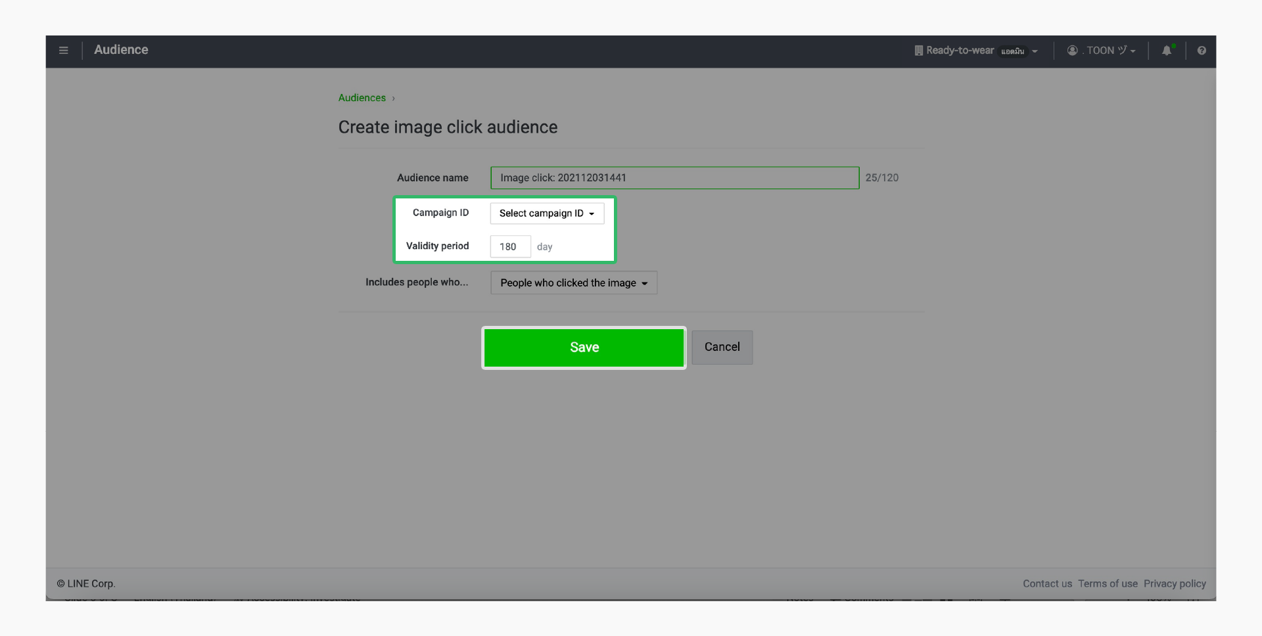Click the notification bell icon
The image size is (1262, 636).
(1167, 50)
